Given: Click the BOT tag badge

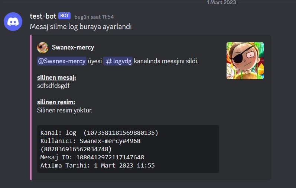Looking at the screenshot, I should coord(64,16).
